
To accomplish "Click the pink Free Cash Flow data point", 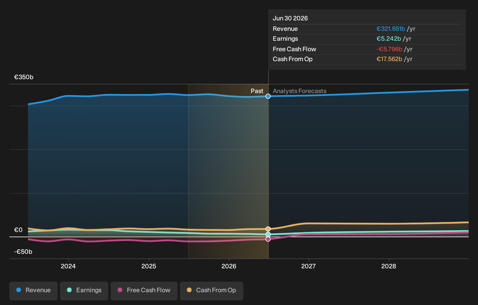I will [268, 239].
